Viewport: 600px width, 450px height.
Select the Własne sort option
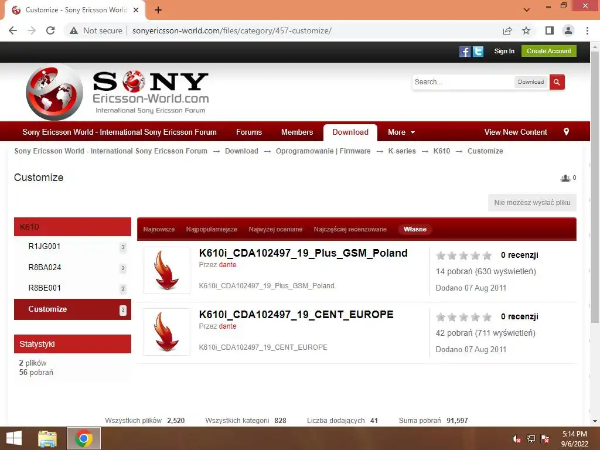coord(415,229)
